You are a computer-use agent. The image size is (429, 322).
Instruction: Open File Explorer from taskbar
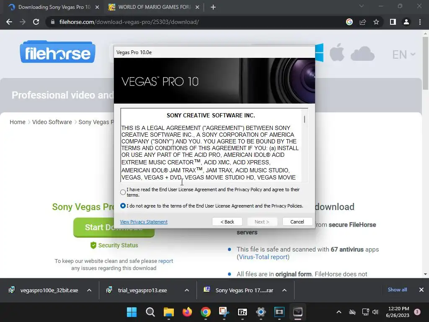[x=168, y=312]
